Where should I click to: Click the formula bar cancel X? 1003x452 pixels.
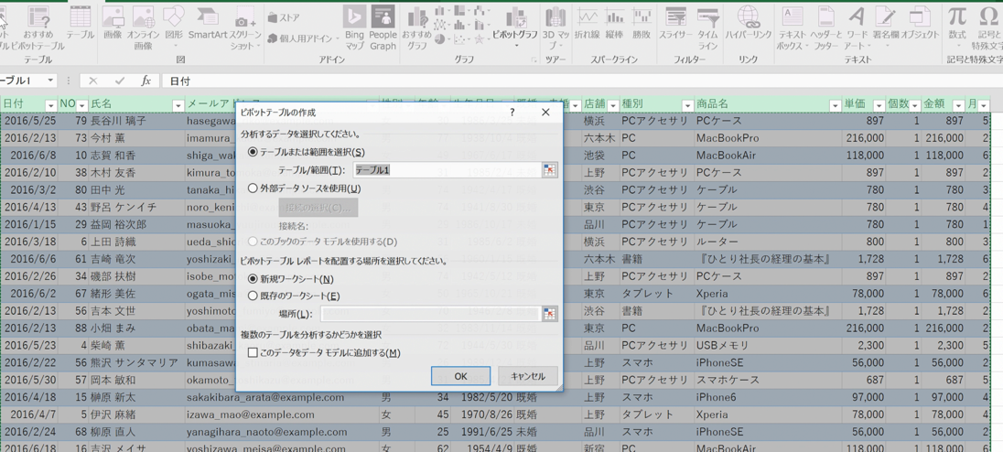93,81
